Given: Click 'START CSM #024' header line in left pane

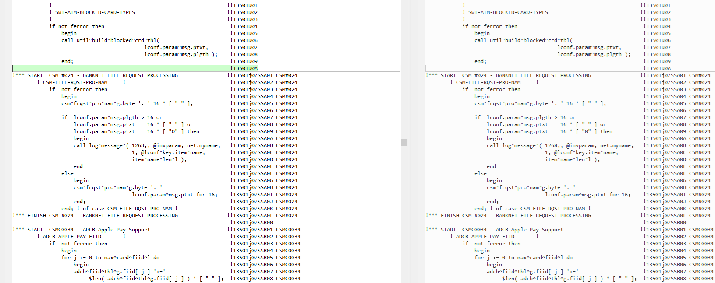Looking at the screenshot, I should [96, 75].
